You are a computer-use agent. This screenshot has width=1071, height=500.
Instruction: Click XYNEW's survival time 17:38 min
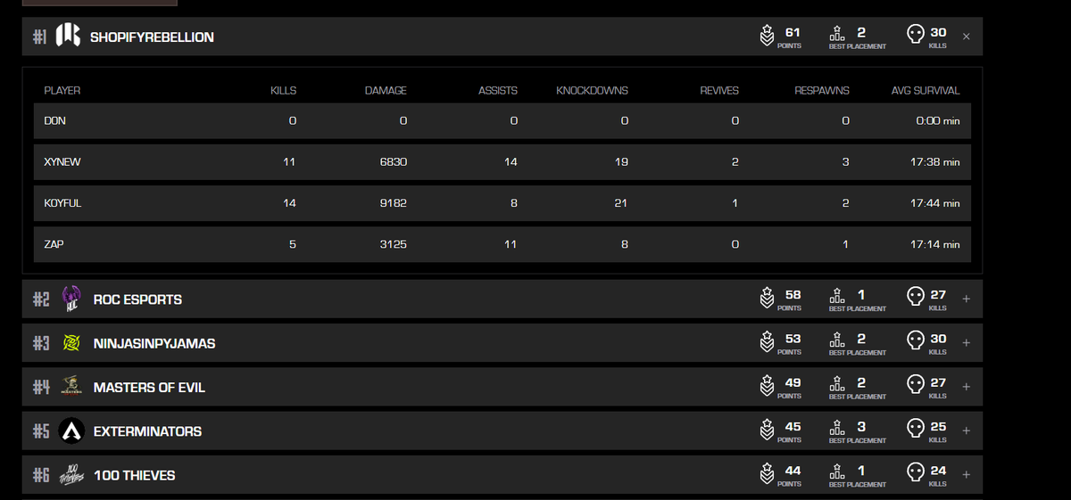(x=935, y=162)
